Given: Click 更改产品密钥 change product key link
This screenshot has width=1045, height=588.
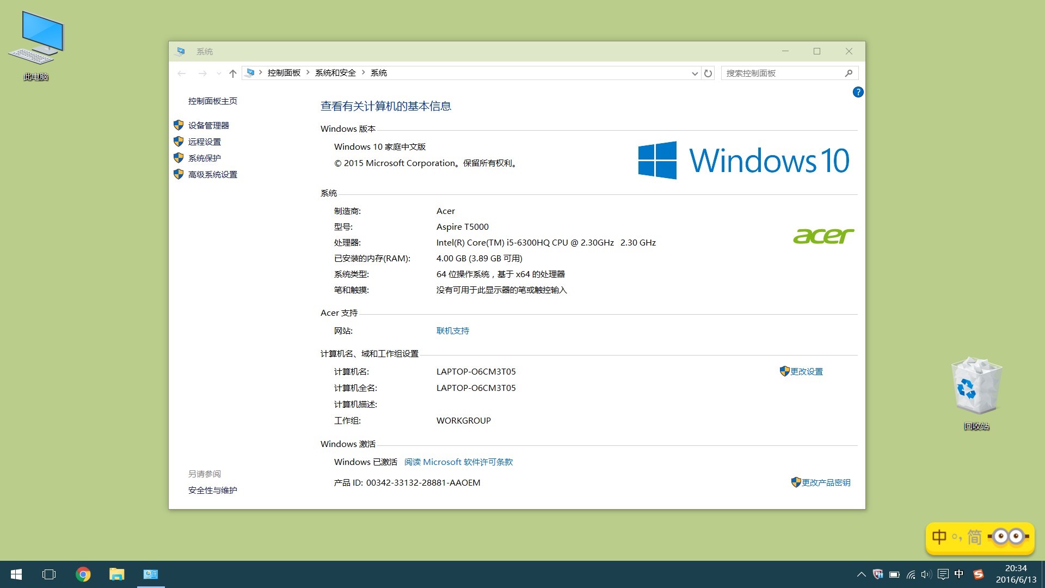Looking at the screenshot, I should pyautogui.click(x=826, y=482).
